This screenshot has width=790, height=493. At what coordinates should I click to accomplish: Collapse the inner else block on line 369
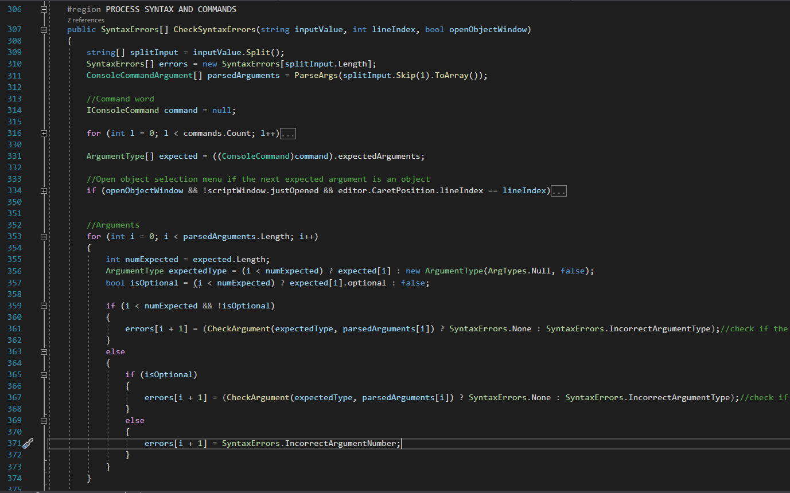pyautogui.click(x=44, y=421)
